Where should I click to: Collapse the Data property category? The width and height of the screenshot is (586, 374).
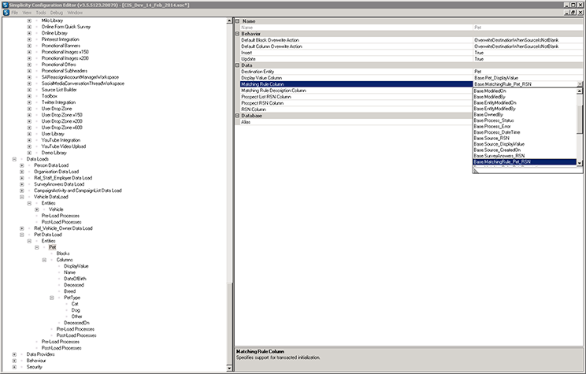tap(237, 65)
